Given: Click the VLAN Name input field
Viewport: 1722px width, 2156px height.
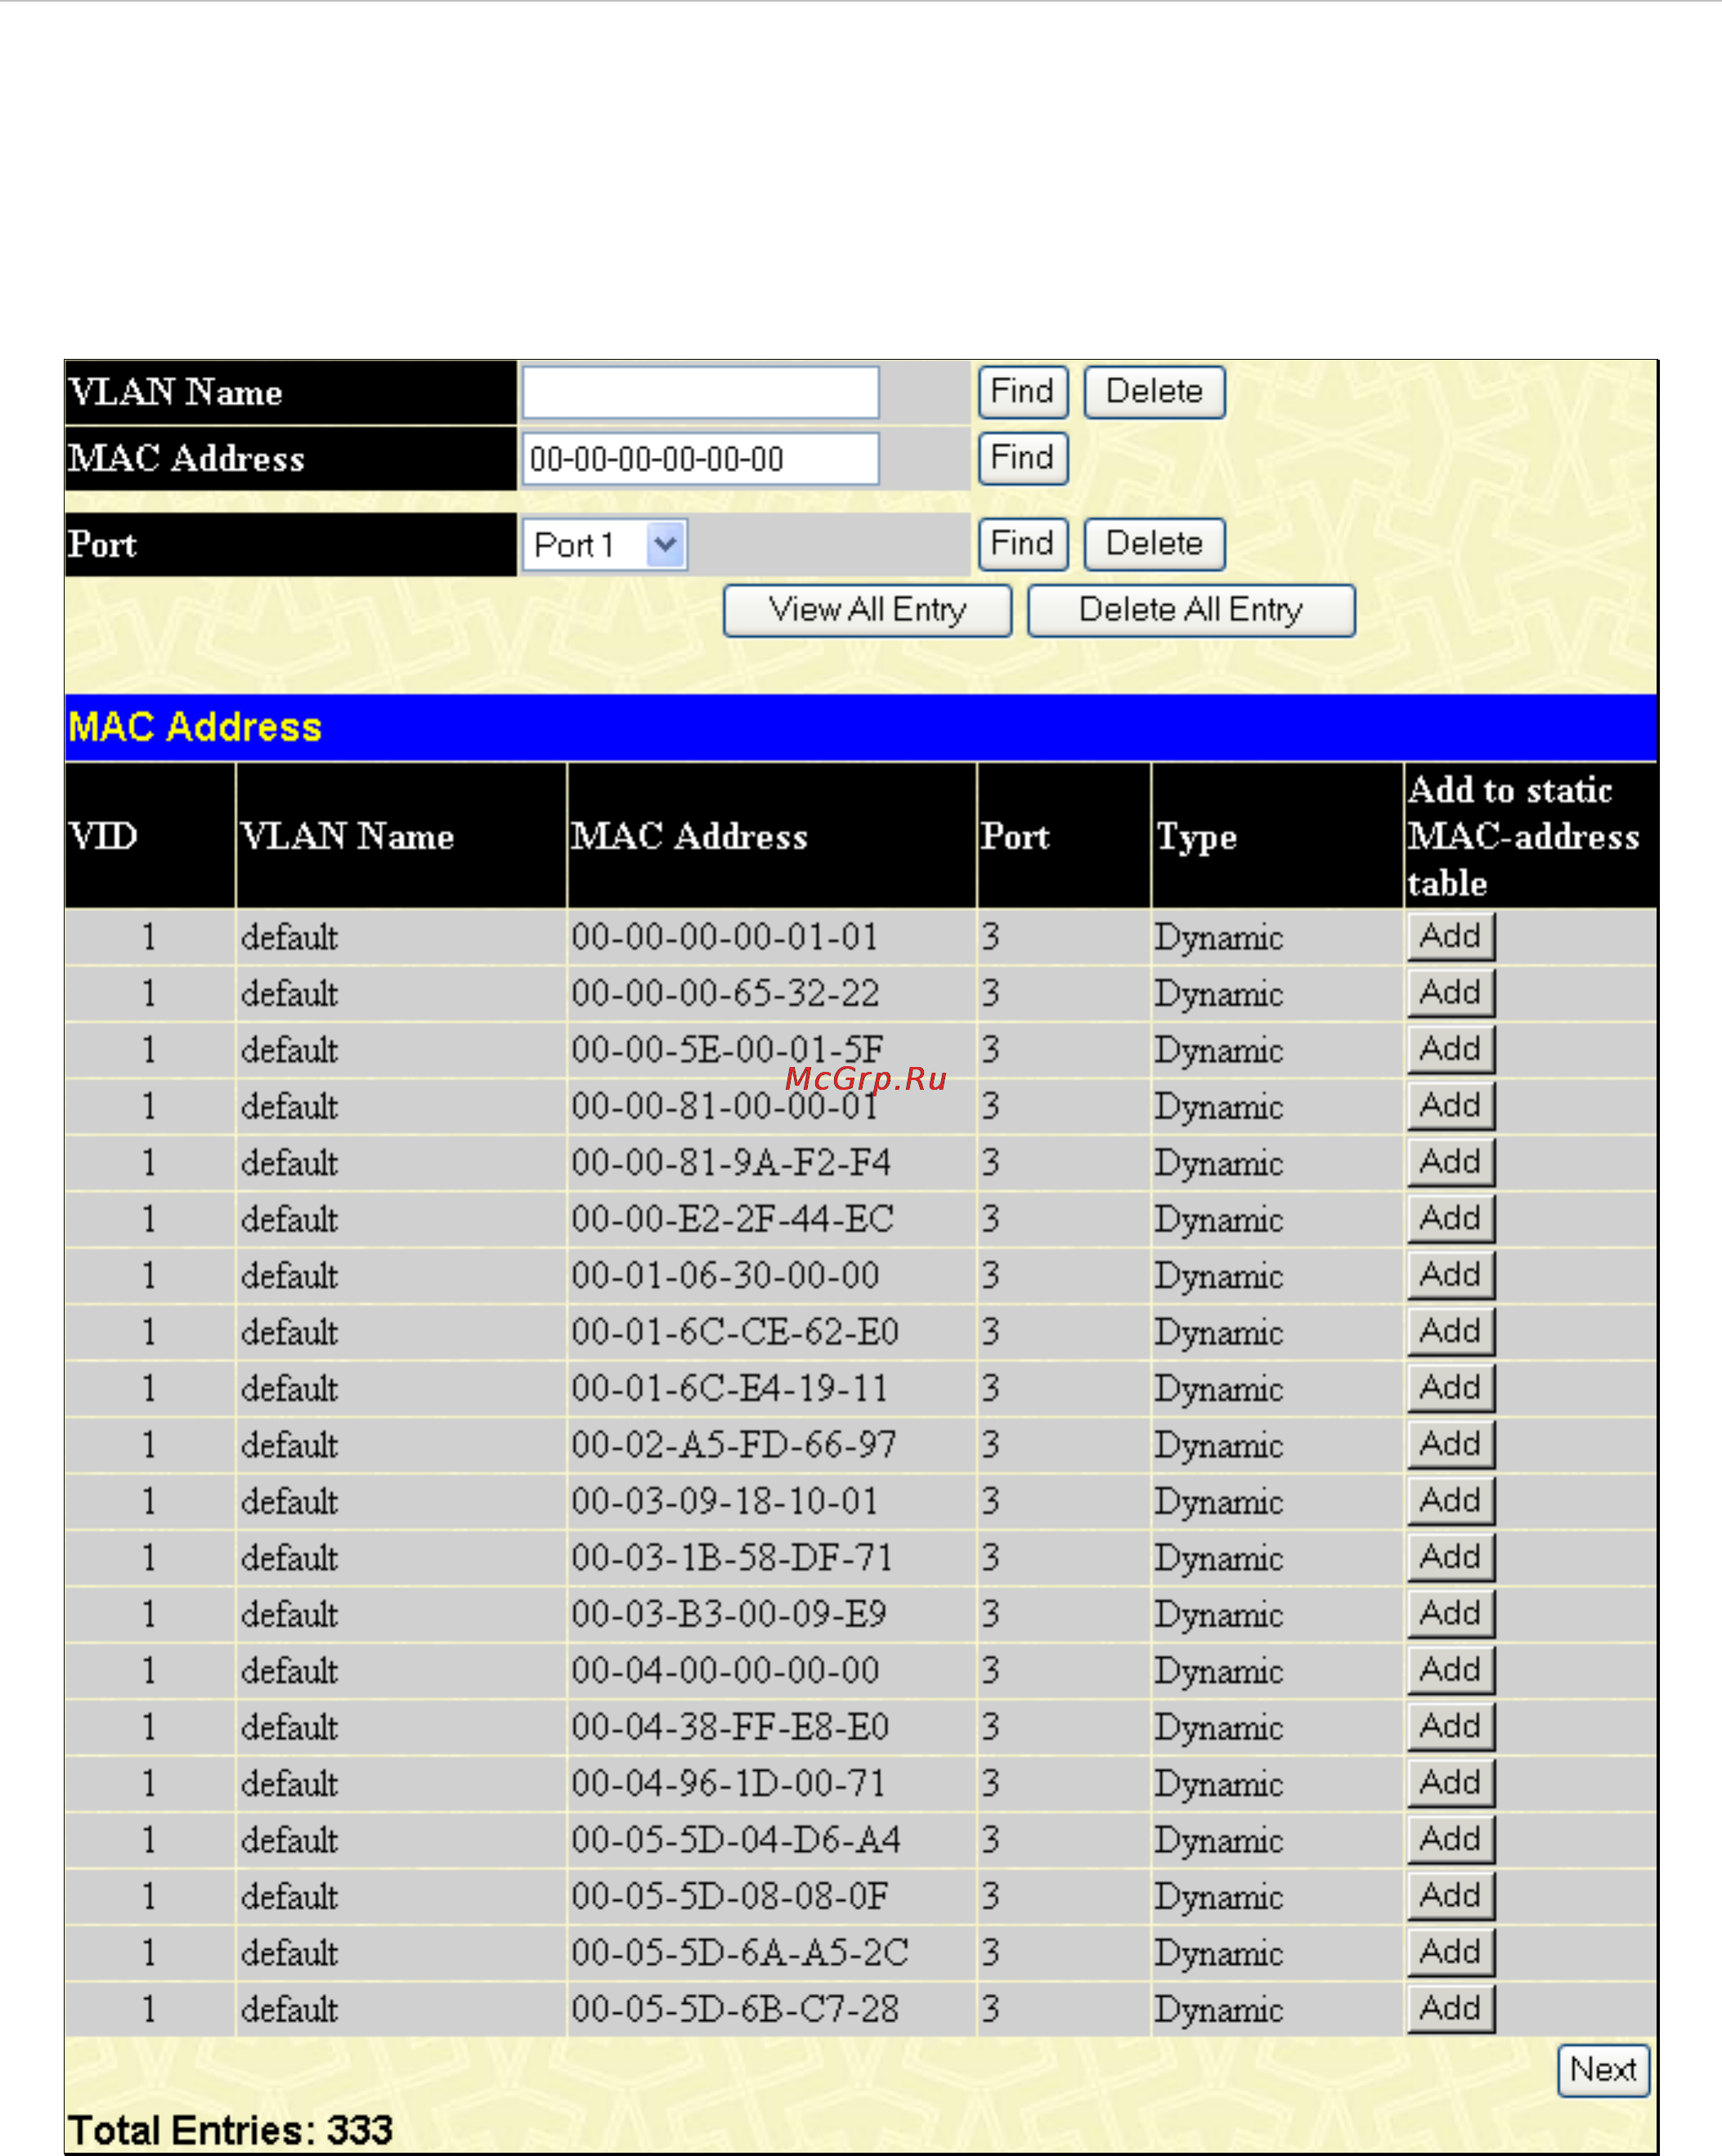Looking at the screenshot, I should (700, 392).
